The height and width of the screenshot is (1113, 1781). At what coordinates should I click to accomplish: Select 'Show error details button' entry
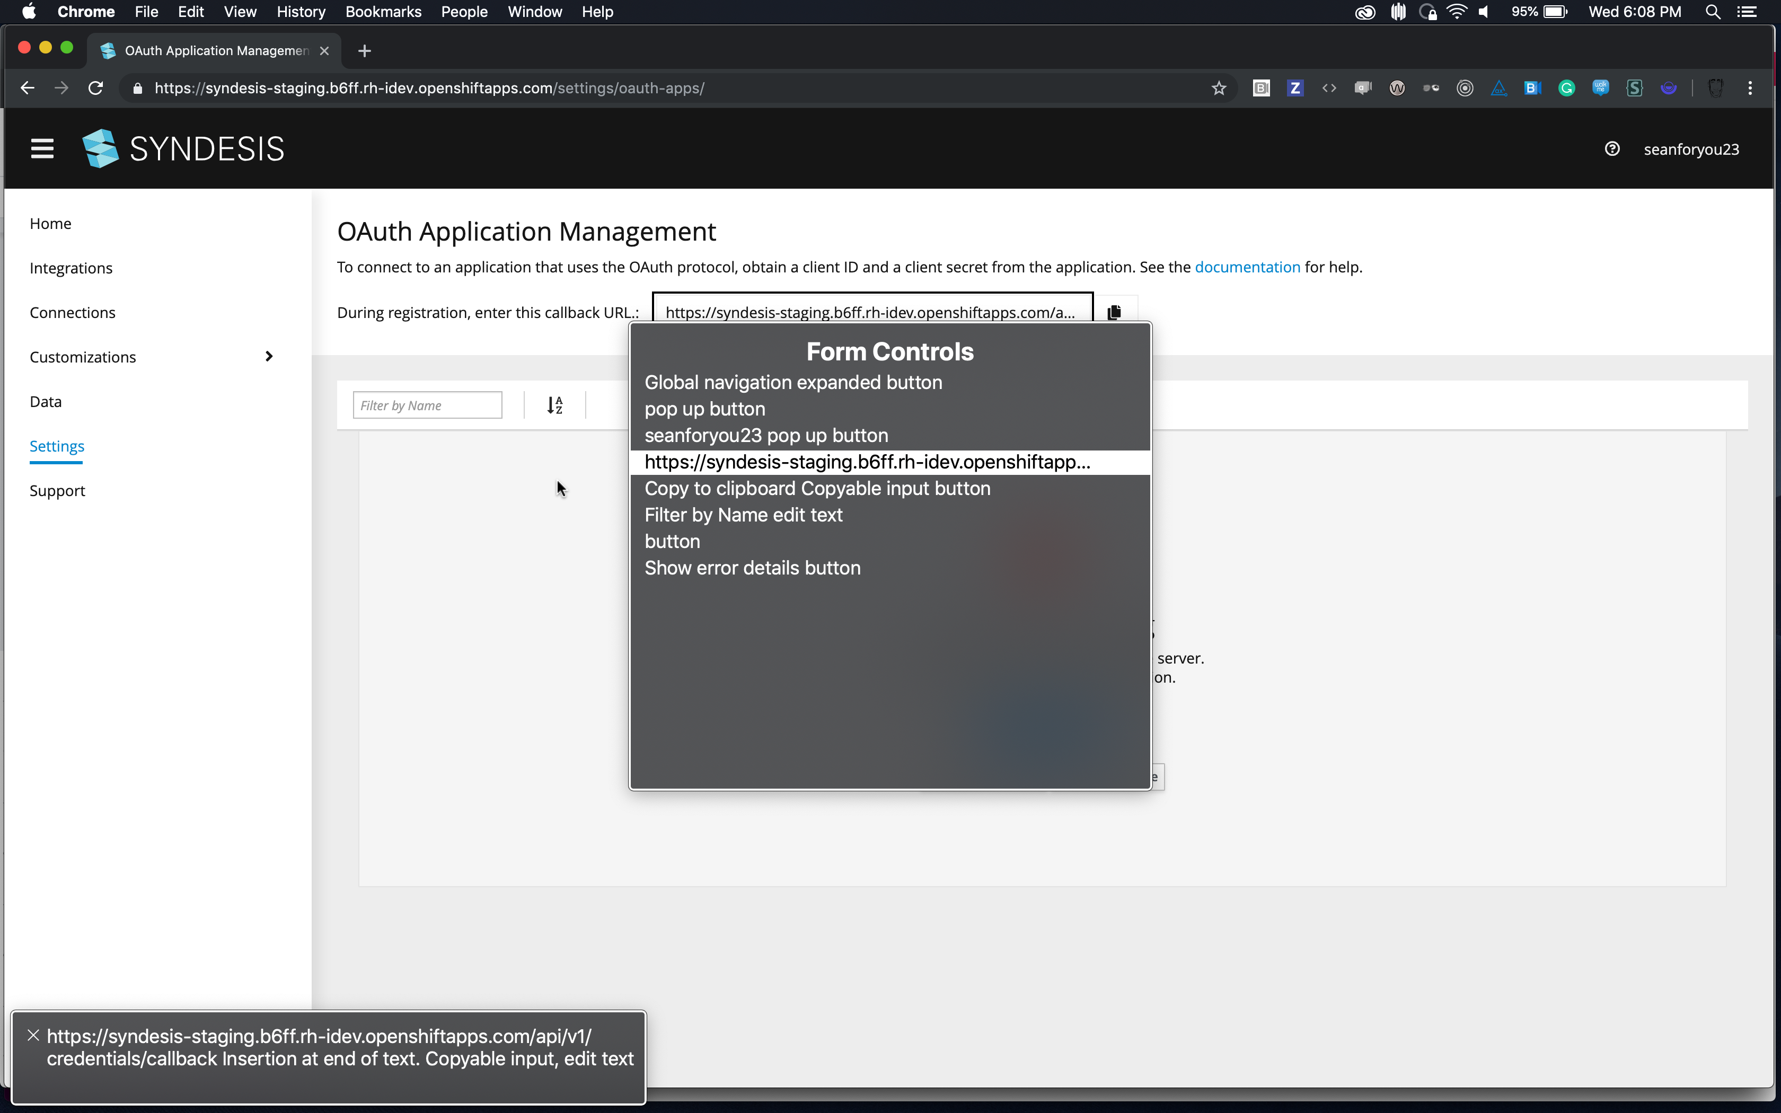(x=890, y=568)
